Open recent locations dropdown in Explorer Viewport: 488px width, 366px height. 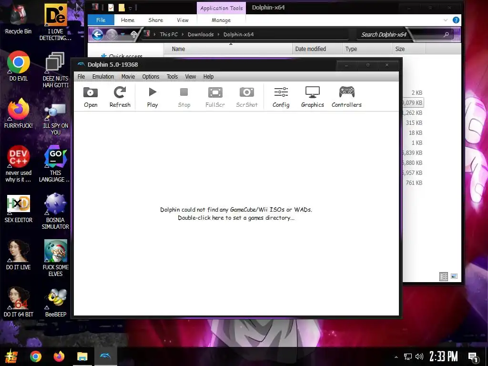(123, 34)
